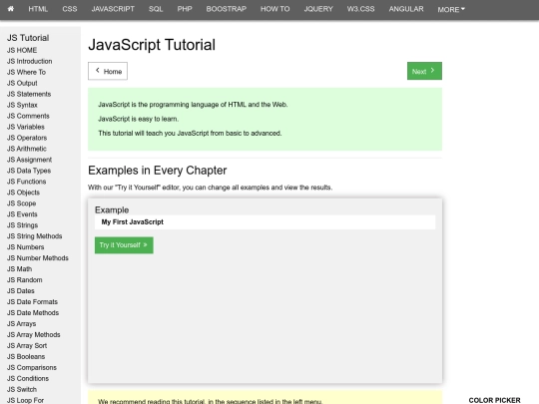
Task: Open JS Operators chapter
Action: pyautogui.click(x=27, y=138)
